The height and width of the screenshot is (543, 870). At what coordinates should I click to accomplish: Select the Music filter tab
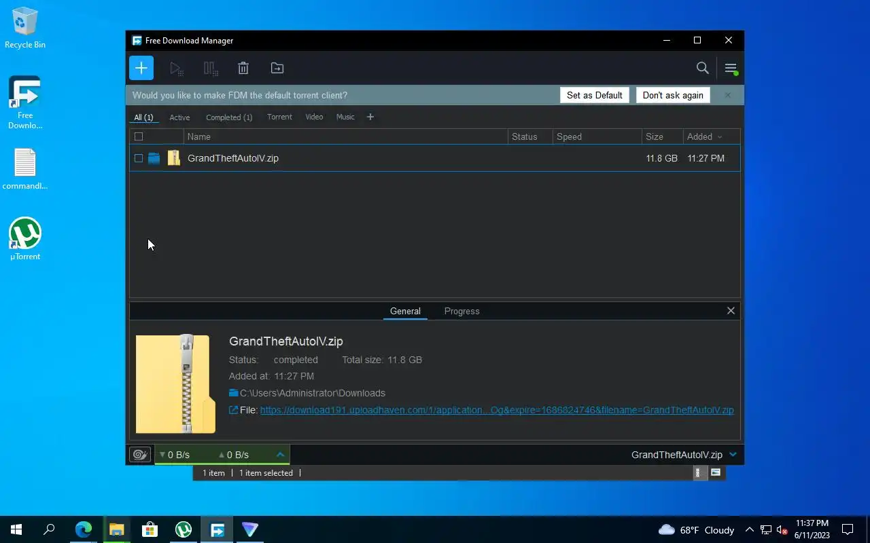click(x=345, y=117)
